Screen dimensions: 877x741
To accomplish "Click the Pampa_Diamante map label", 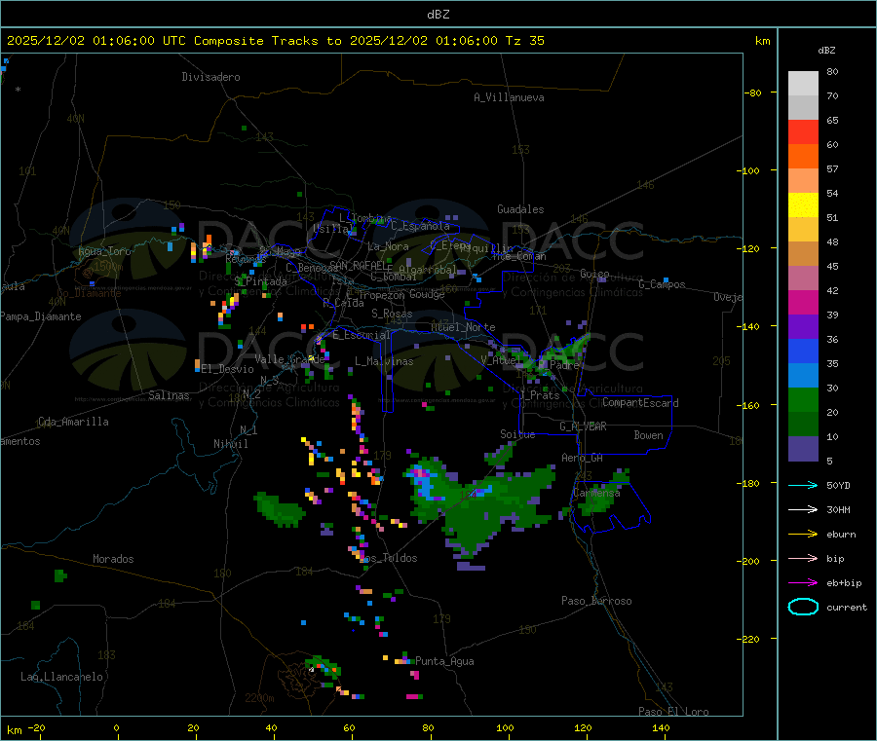I will (x=41, y=316).
